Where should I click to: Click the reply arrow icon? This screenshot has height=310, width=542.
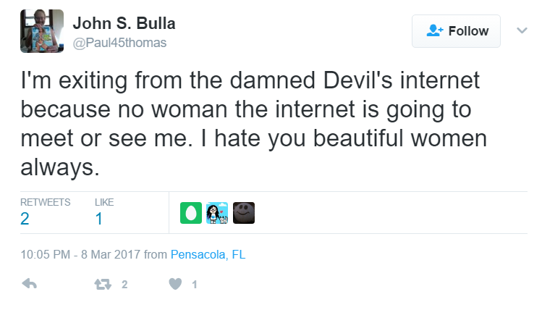point(30,284)
